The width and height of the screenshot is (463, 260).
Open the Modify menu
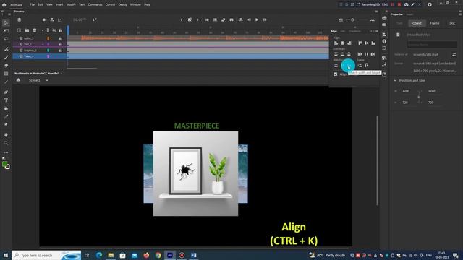click(x=71, y=4)
